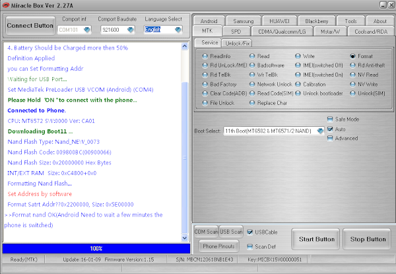Viewport: 396px width, 274px height.
Task: Select the Rd TelBk radio option
Action: coord(205,75)
